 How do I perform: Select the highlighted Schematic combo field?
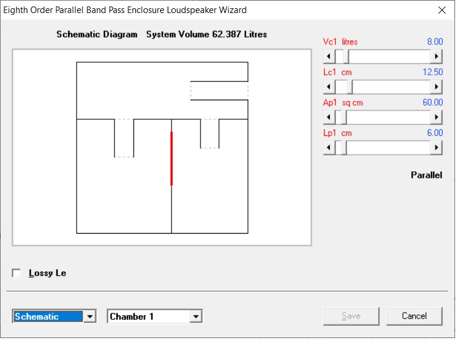[x=48, y=316]
